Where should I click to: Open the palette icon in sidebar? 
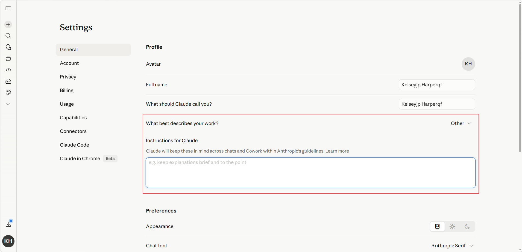8,93
